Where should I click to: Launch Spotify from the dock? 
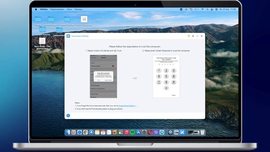[132, 132]
